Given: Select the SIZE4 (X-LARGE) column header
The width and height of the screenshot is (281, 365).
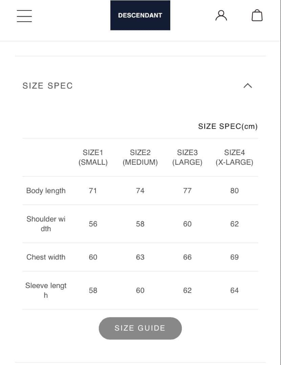Looking at the screenshot, I should [x=234, y=157].
